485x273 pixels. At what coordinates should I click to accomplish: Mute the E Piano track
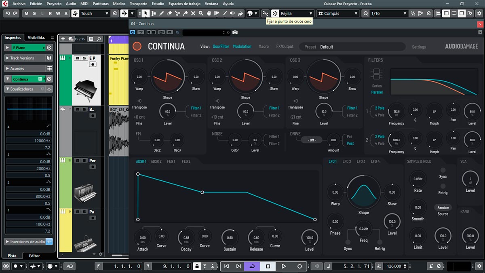tap(78, 58)
